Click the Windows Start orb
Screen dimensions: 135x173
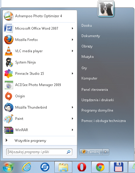pos(8,167)
